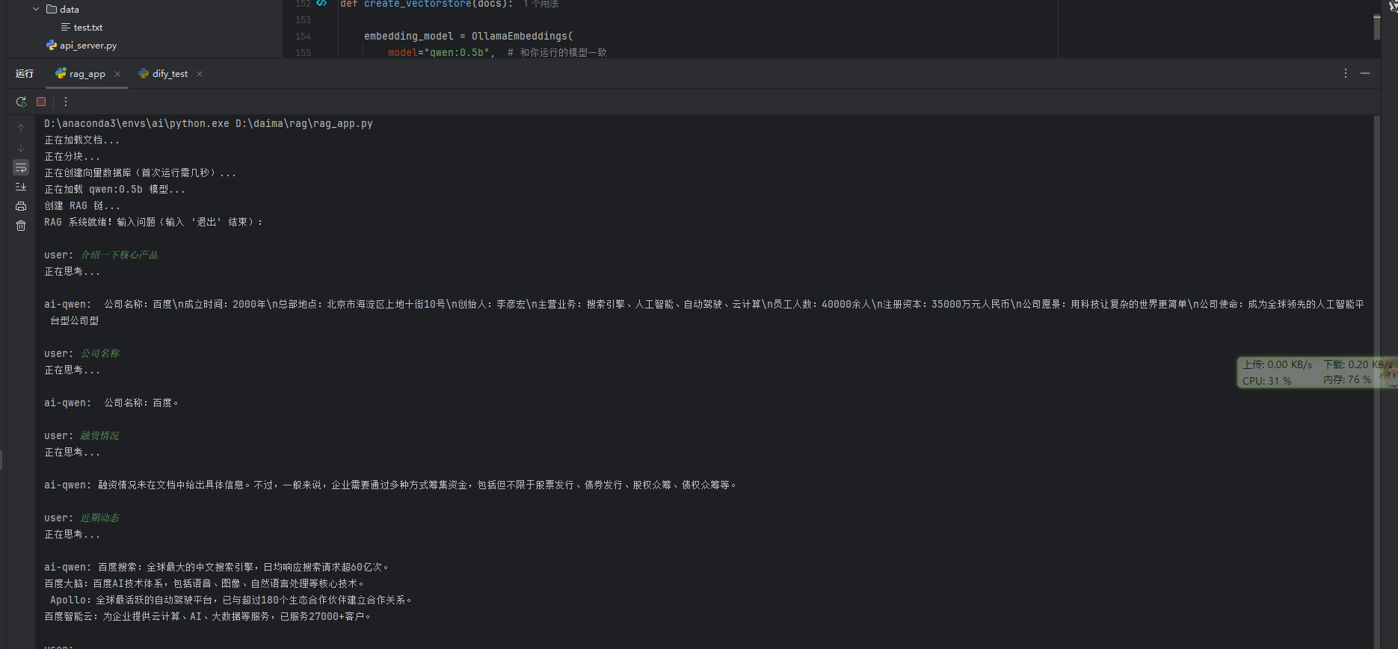Click the "qwen:0.5b" model string

pyautogui.click(x=457, y=52)
